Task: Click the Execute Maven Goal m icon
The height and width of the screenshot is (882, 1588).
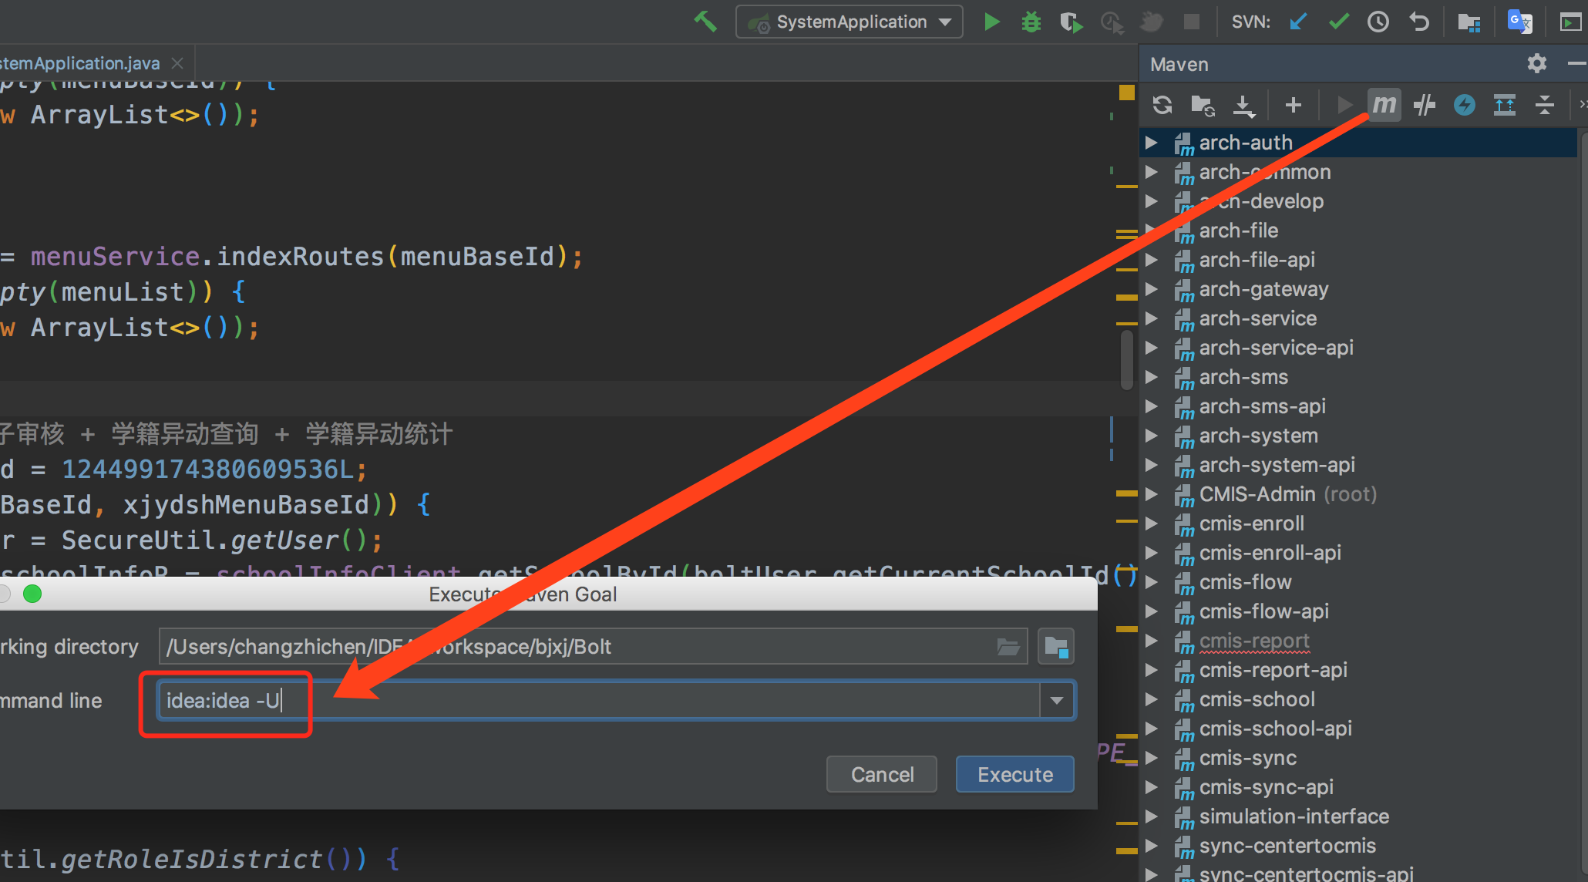Action: coord(1384,104)
